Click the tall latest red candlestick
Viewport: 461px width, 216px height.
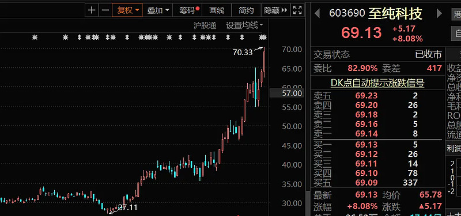(264, 61)
